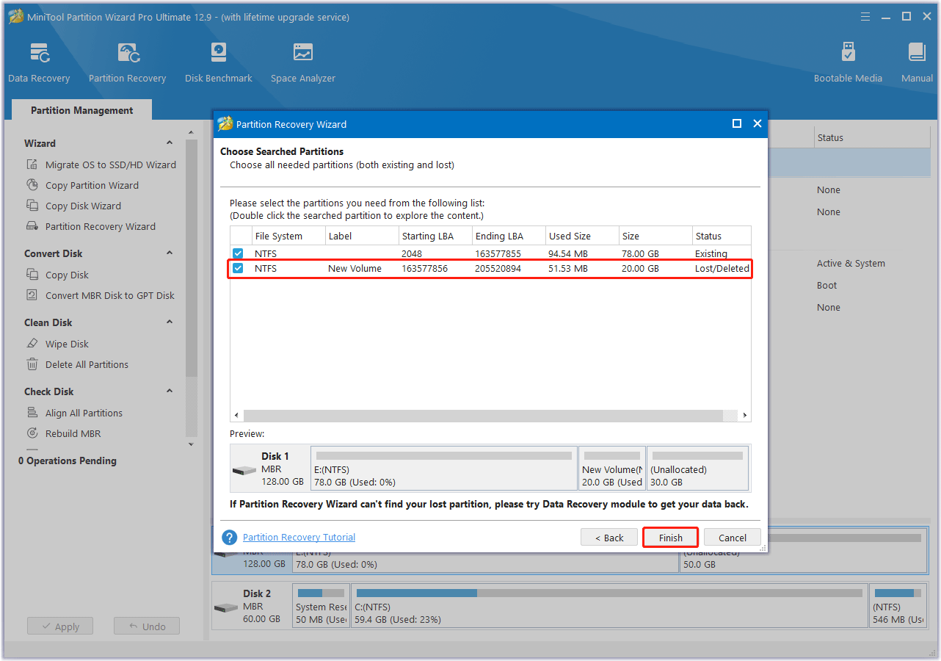This screenshot has height=661, width=941.
Task: Select the C: partition block on Disk 2
Action: [609, 606]
